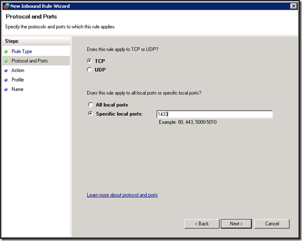Close the wizard window with X

[x=293, y=6]
